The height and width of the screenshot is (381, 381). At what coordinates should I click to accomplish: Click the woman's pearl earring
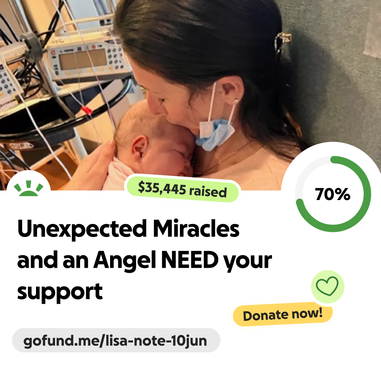coord(235,100)
